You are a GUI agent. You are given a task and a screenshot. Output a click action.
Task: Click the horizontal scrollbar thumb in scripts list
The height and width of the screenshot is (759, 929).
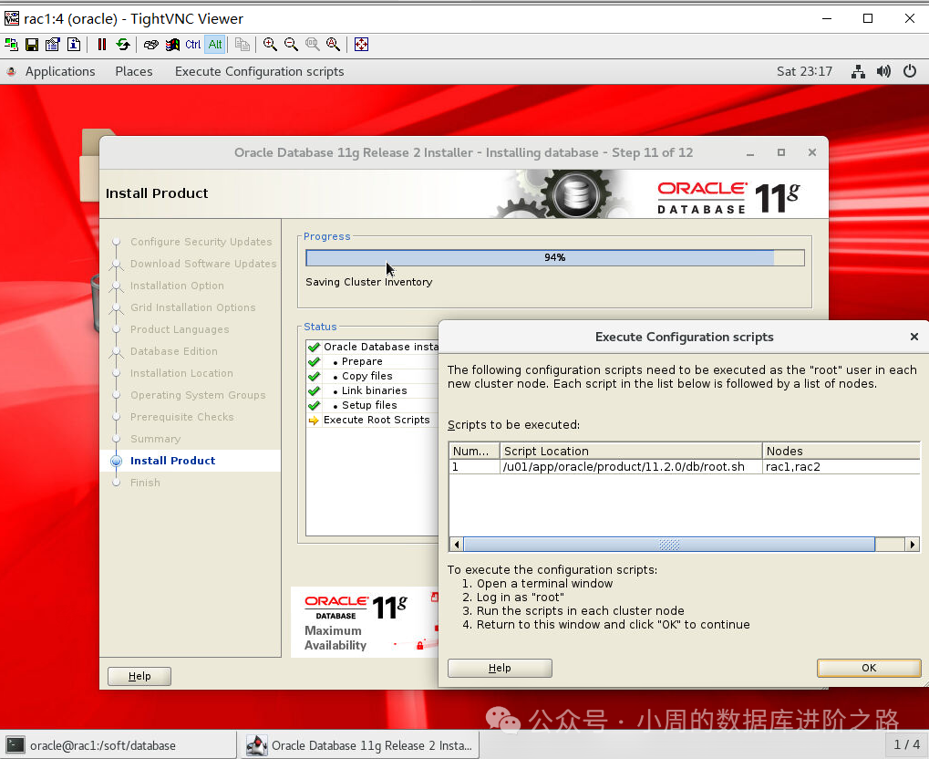pos(669,544)
